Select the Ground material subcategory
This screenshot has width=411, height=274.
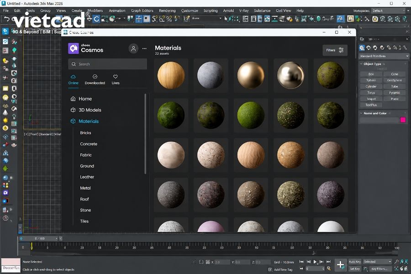(x=87, y=166)
